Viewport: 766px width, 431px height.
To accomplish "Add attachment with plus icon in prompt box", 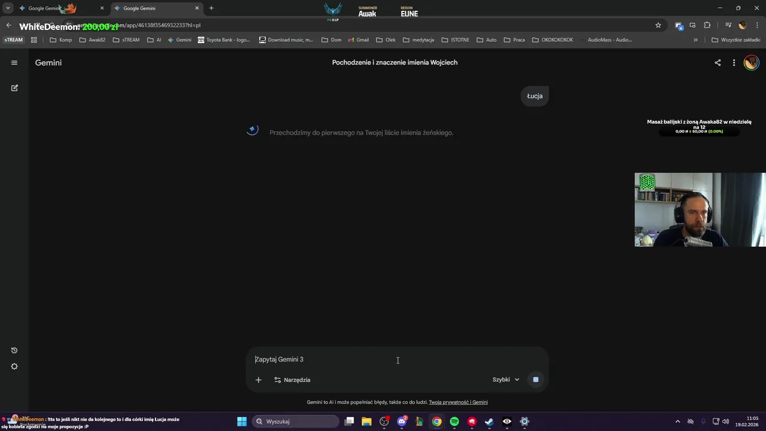I will tap(259, 380).
